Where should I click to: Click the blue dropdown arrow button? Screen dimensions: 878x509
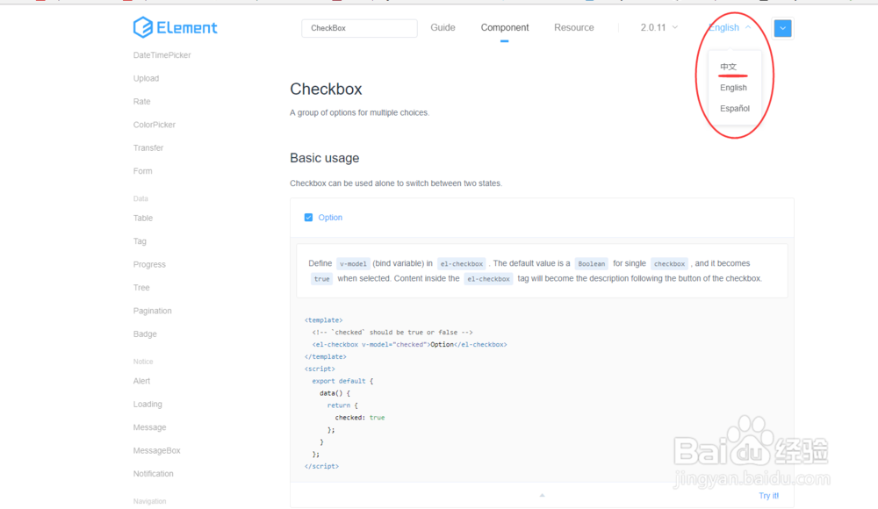pyautogui.click(x=782, y=28)
